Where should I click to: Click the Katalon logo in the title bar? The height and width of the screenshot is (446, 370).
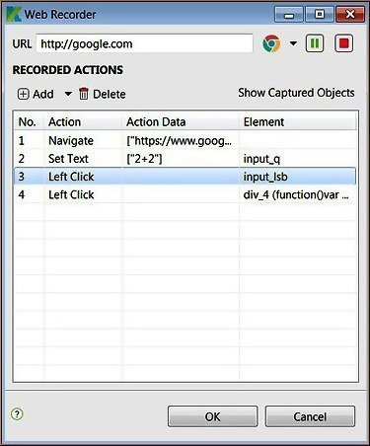coord(14,14)
